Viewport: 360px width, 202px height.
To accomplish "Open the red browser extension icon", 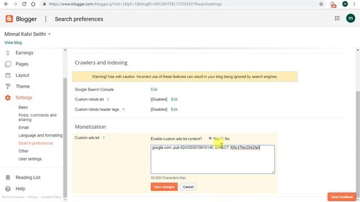I will coord(333,4).
